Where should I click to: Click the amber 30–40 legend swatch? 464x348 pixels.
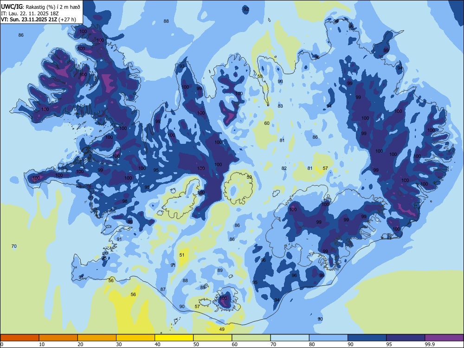[135, 338]
